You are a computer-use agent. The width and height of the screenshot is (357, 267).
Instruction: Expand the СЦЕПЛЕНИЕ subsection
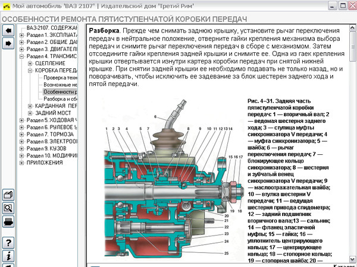(x=29, y=63)
